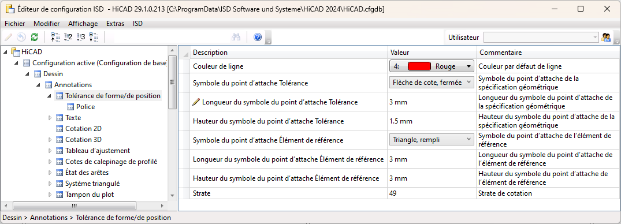The width and height of the screenshot is (621, 224).
Task: Open the Extras menu
Action: coord(116,24)
